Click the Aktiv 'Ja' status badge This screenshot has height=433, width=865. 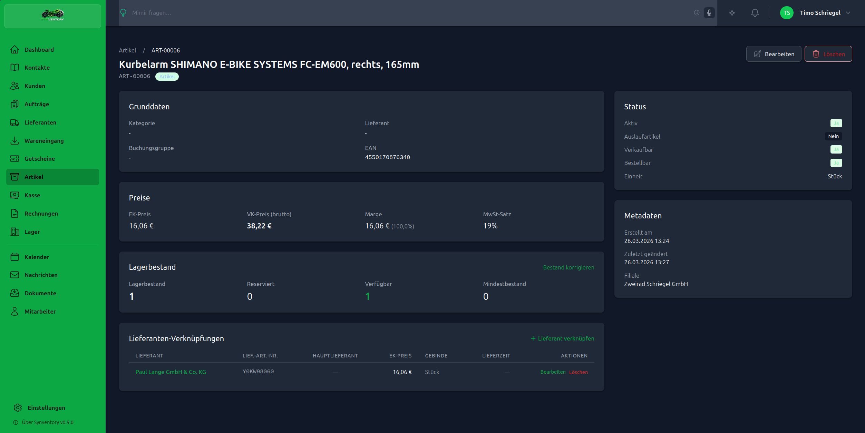click(x=836, y=123)
